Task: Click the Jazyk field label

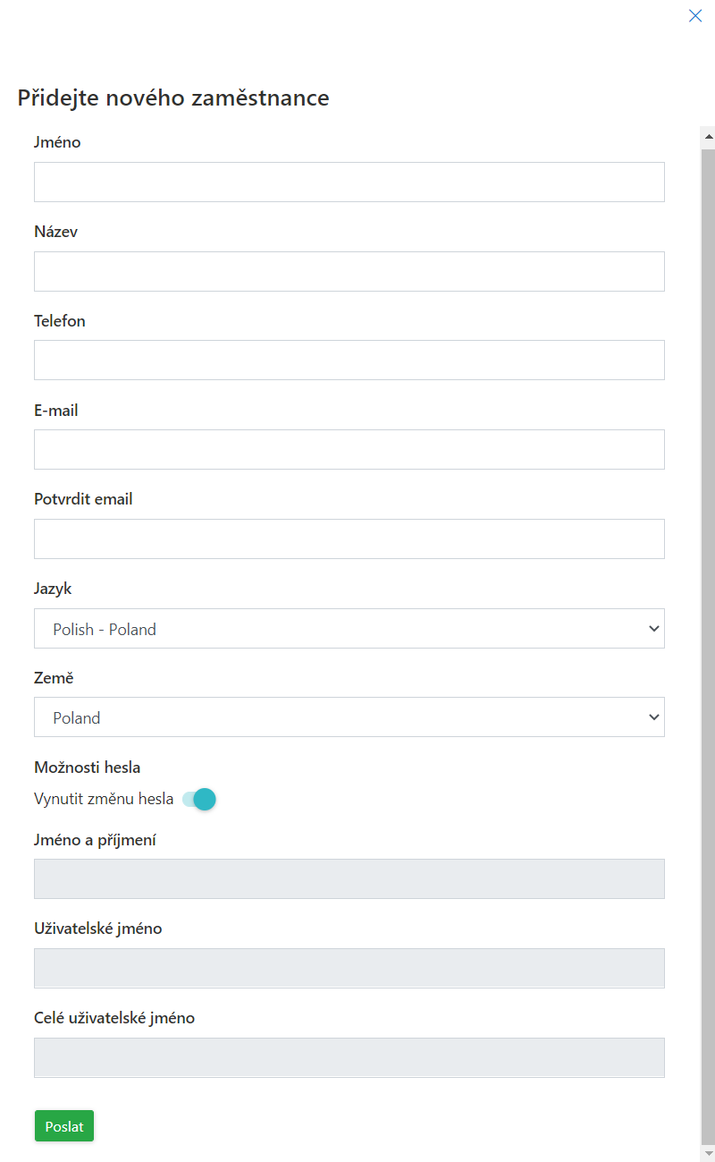Action: (x=53, y=589)
